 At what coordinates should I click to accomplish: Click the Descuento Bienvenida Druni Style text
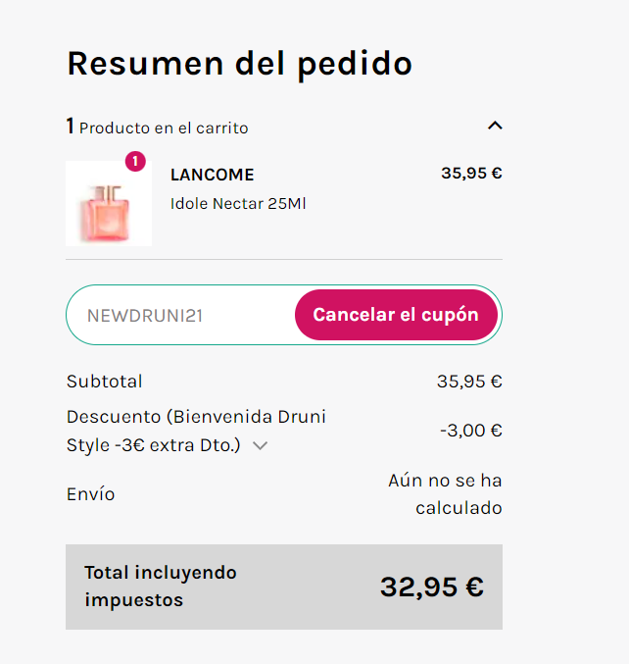(x=196, y=417)
